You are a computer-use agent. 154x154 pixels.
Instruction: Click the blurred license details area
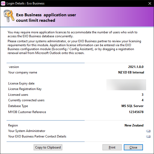pyautogui.click(x=126, y=85)
